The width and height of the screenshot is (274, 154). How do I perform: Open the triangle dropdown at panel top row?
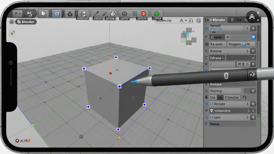coord(253,28)
